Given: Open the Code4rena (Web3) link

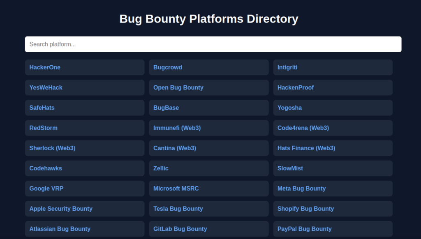Looking at the screenshot, I should click(x=303, y=128).
